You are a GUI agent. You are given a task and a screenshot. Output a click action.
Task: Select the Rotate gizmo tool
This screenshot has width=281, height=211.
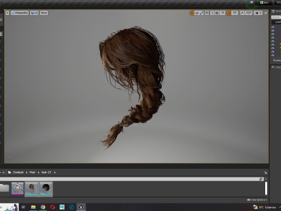pos(197,13)
